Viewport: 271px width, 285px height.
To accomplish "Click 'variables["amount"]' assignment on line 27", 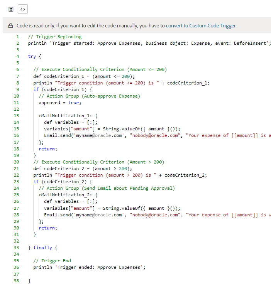I will point(112,208).
